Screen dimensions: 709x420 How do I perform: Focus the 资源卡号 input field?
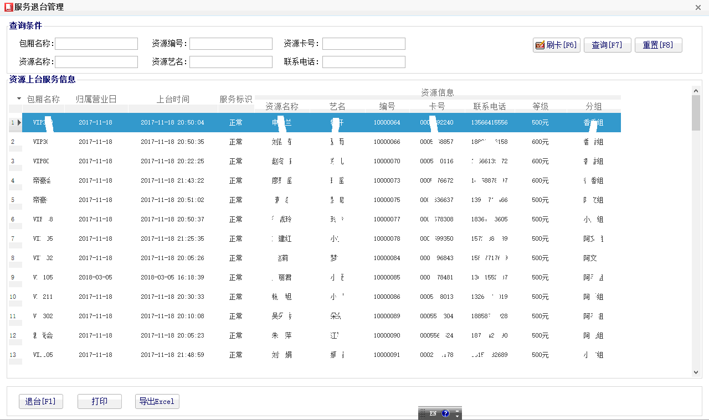click(364, 44)
